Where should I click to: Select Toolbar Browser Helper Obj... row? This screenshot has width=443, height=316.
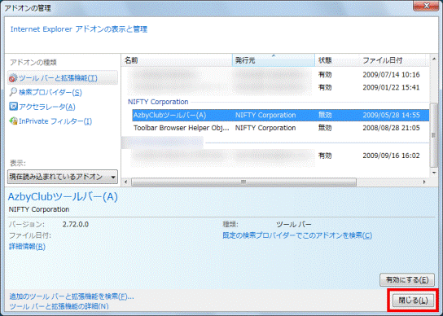pyautogui.click(x=281, y=128)
